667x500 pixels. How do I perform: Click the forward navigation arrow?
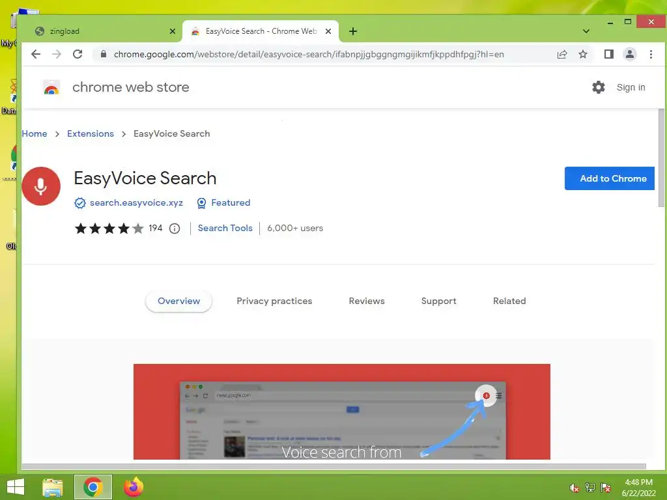coord(57,54)
